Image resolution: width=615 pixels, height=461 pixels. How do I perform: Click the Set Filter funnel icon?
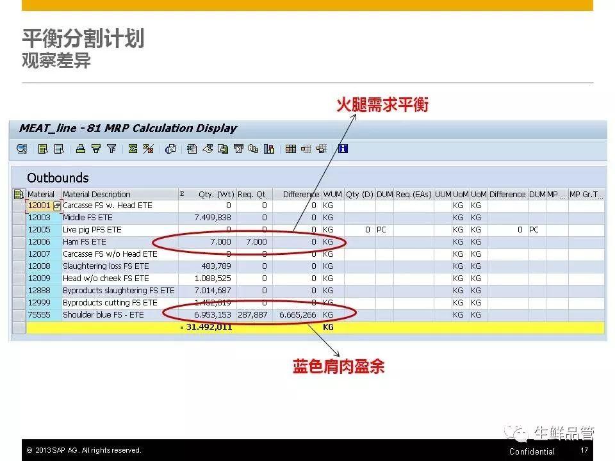[111, 149]
